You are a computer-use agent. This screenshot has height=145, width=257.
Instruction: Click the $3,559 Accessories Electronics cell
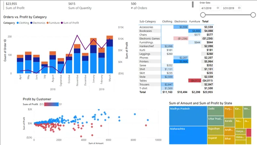[181, 27]
